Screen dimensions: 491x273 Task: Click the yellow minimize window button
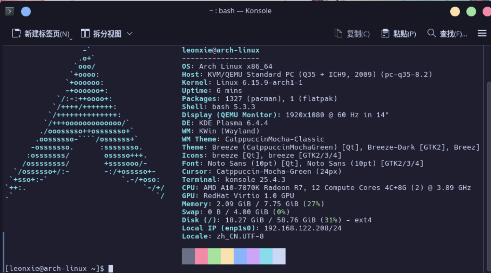(x=455, y=11)
